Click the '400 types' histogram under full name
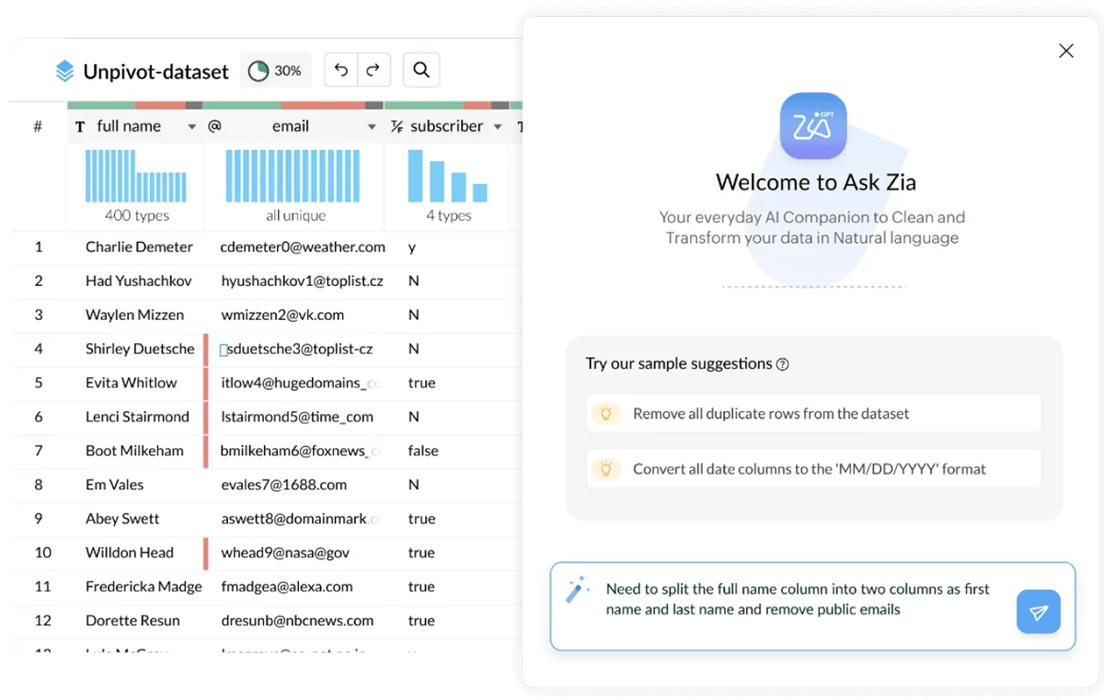This screenshot has width=1104, height=700. click(x=134, y=180)
